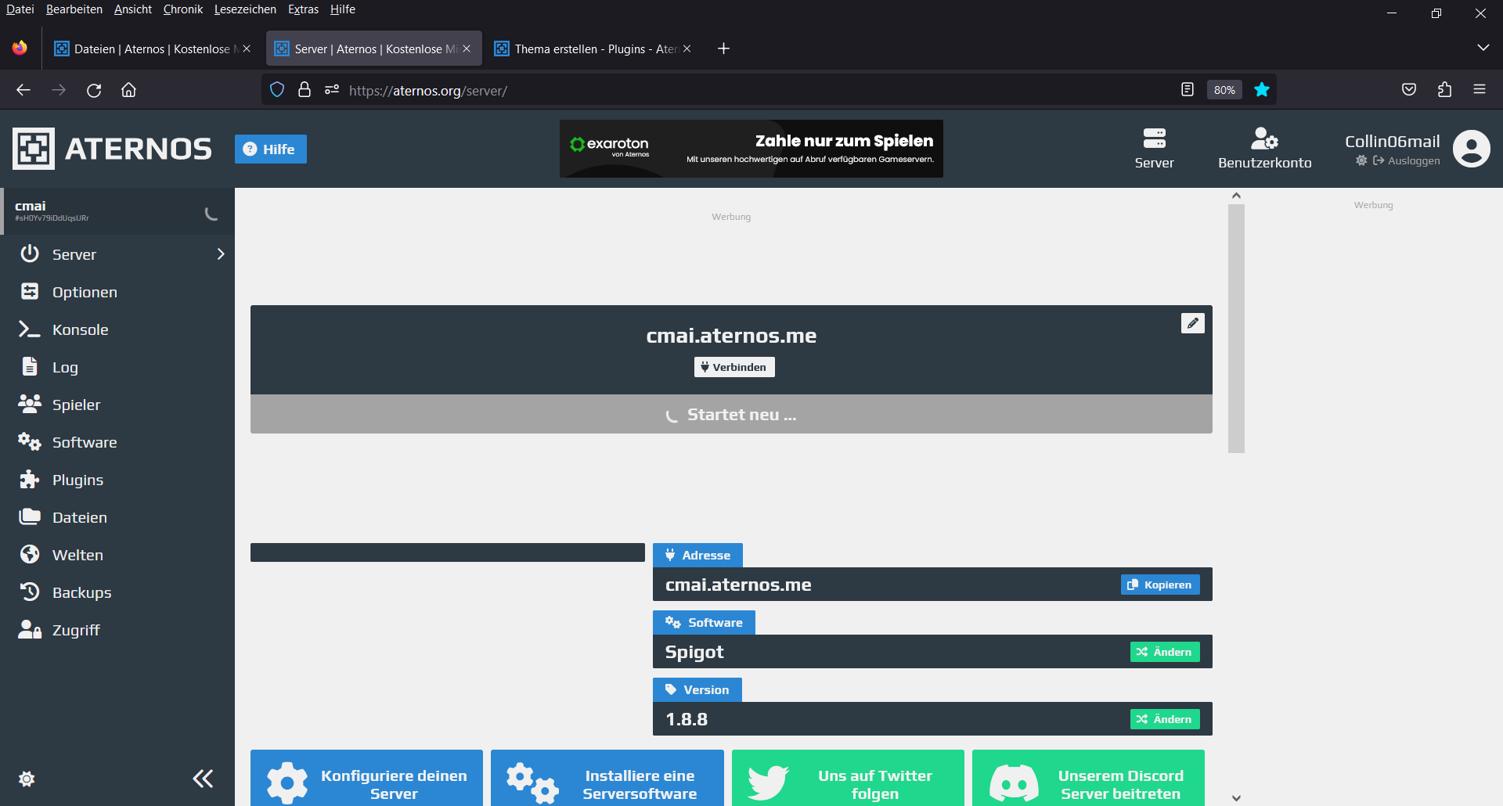Copy server address with Kopieren button
The image size is (1503, 806).
(1160, 585)
